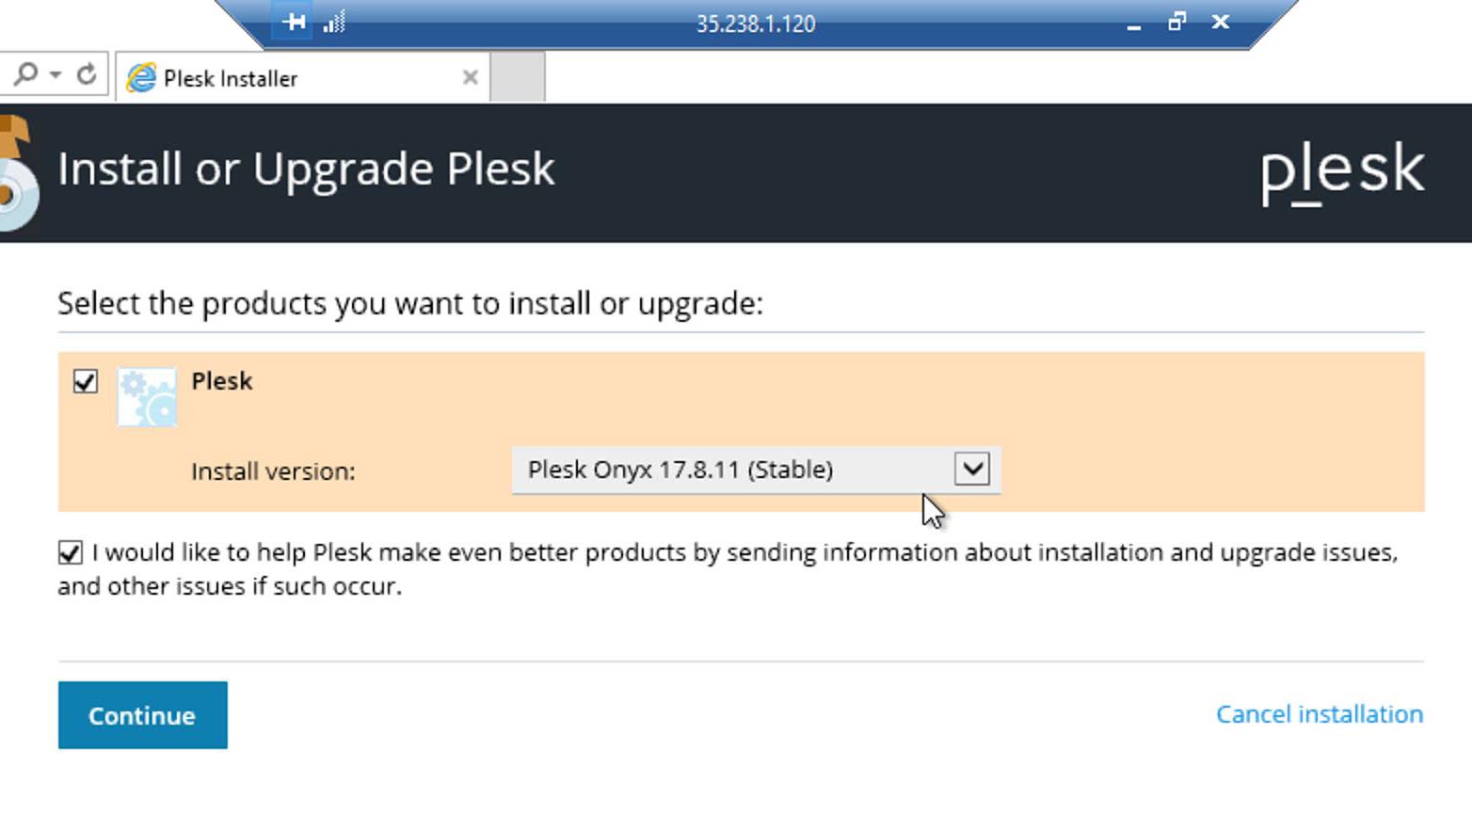Close the Plesk Installer tab
Viewport: 1472px width, 814px height.
pos(471,78)
